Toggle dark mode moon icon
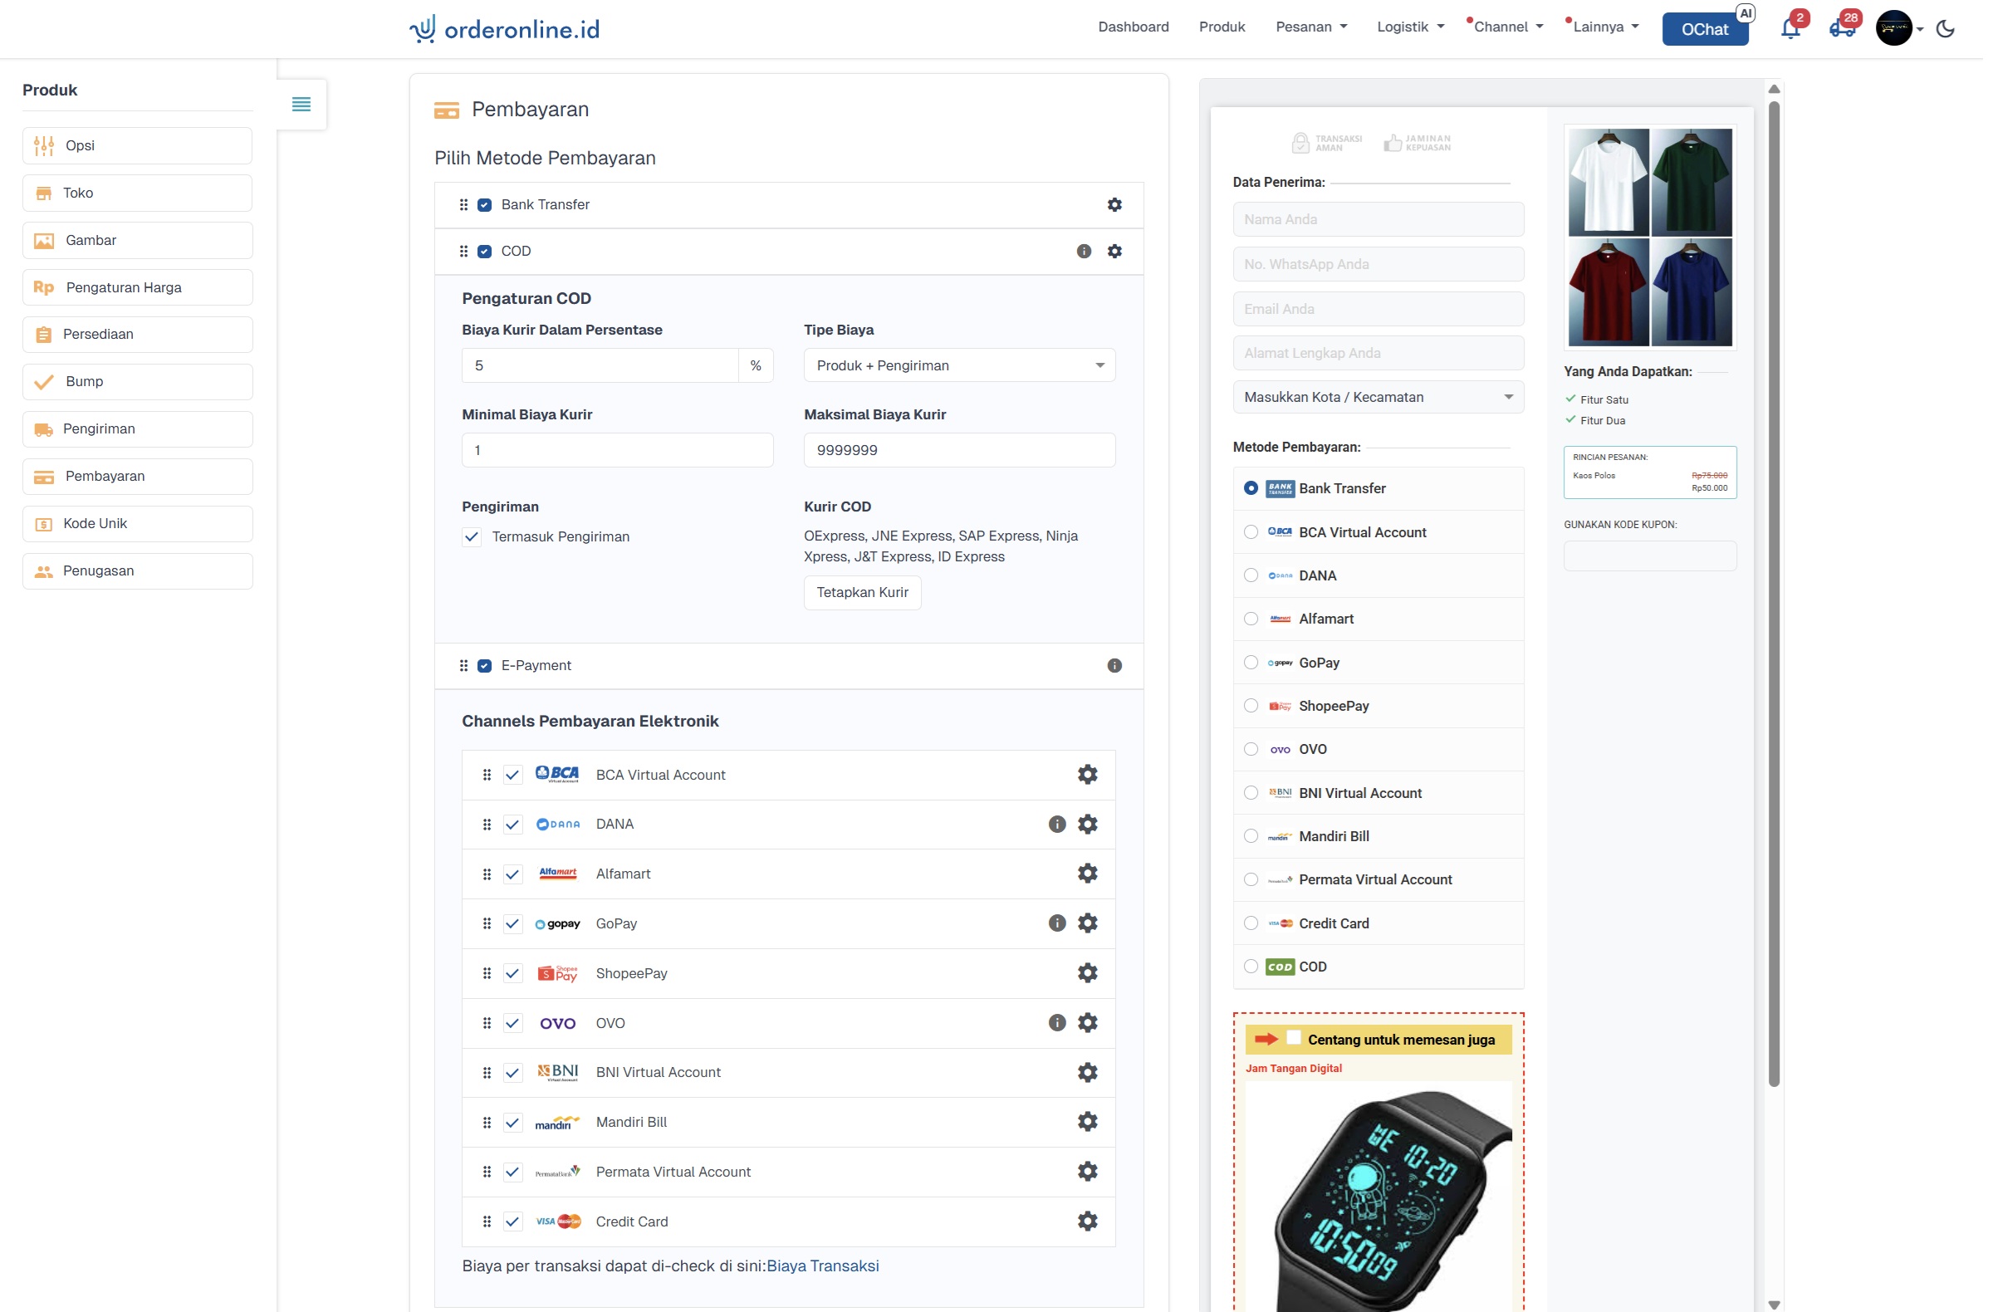The width and height of the screenshot is (1993, 1312). [x=1955, y=28]
